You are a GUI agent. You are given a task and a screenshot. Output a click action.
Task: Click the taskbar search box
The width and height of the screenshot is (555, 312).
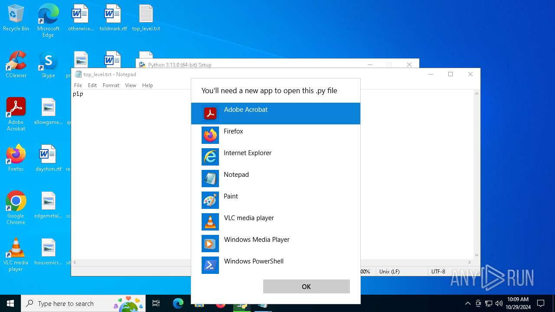(x=84, y=303)
